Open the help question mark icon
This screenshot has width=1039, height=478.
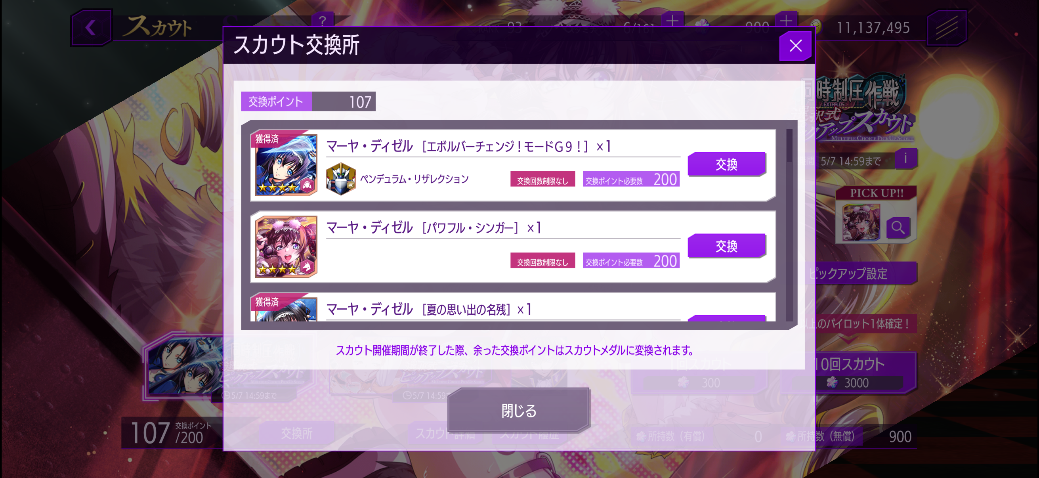tap(322, 21)
